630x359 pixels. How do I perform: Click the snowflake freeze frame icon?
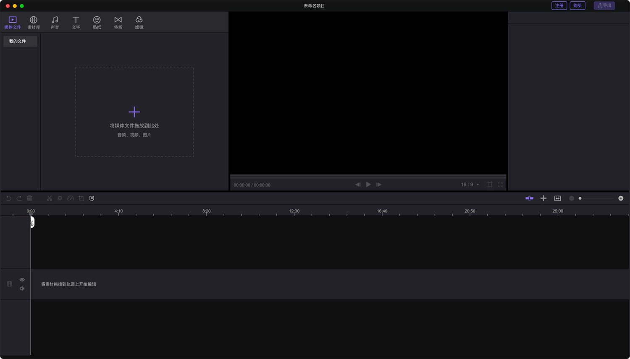click(60, 198)
